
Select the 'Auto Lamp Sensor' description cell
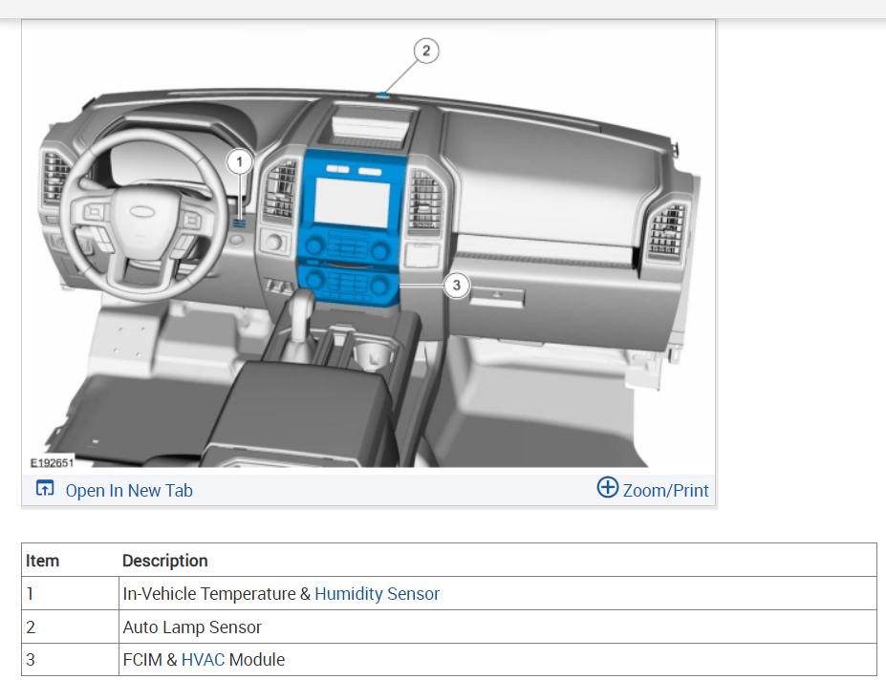(498, 627)
